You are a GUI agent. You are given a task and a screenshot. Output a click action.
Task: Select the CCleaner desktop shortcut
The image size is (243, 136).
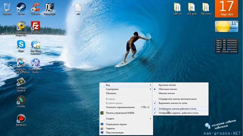(x=35, y=9)
